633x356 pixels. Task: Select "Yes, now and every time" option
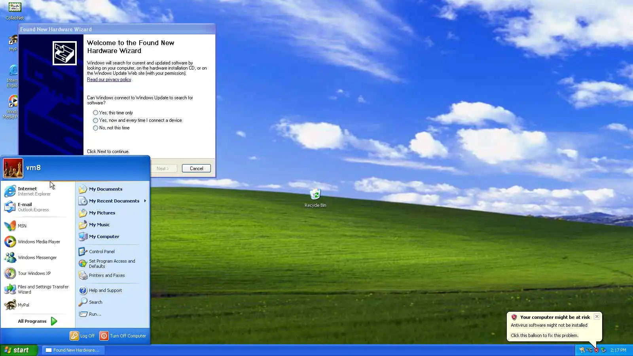tap(137, 120)
